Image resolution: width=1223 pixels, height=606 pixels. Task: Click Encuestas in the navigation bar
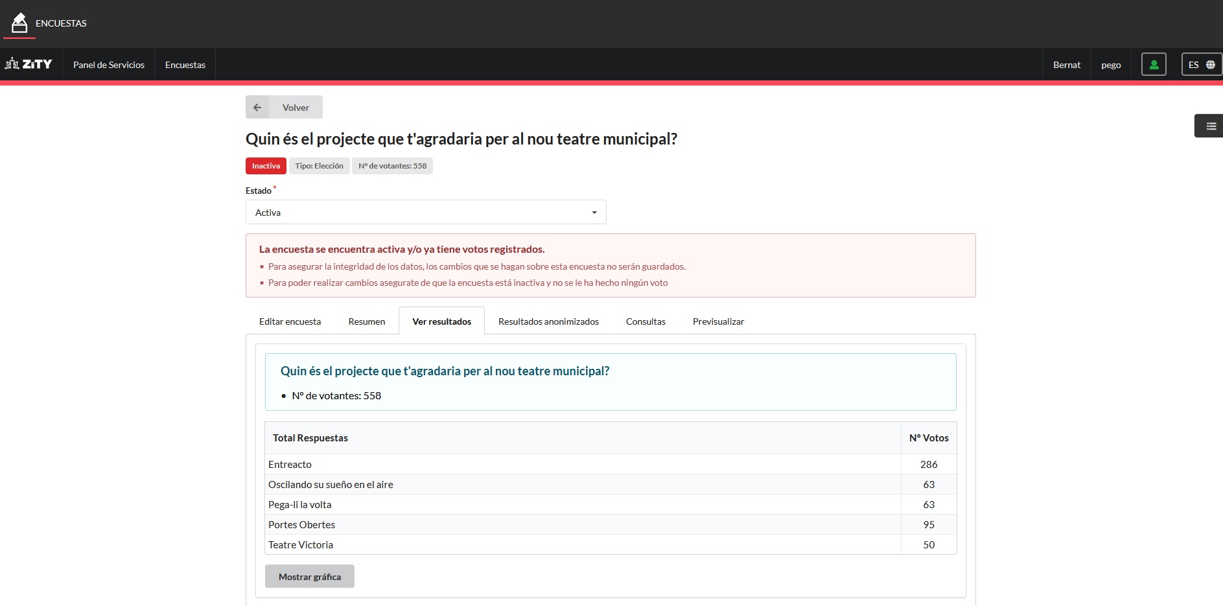[185, 65]
